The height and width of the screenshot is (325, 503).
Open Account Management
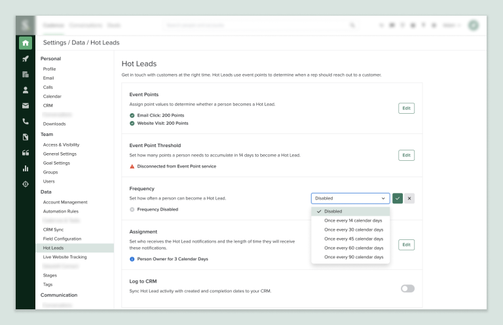(x=65, y=202)
